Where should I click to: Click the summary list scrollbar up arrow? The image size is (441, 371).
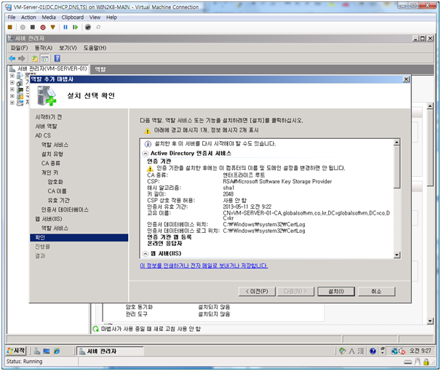click(397, 143)
